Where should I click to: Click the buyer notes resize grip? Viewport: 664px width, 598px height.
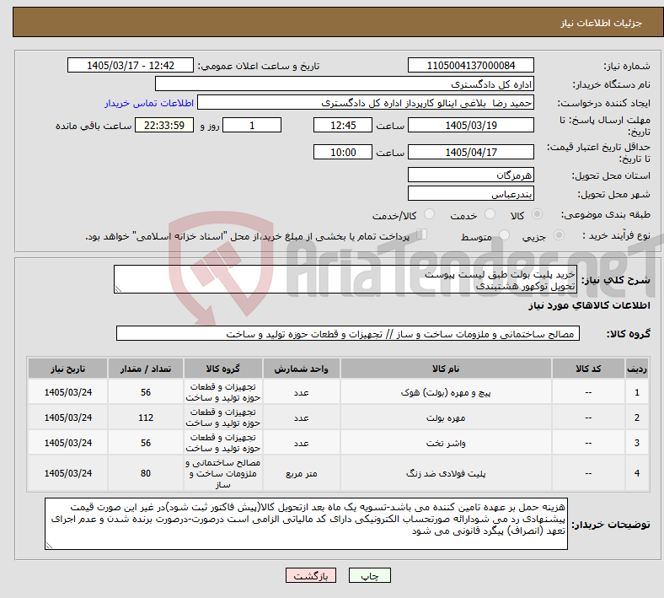[x=49, y=546]
